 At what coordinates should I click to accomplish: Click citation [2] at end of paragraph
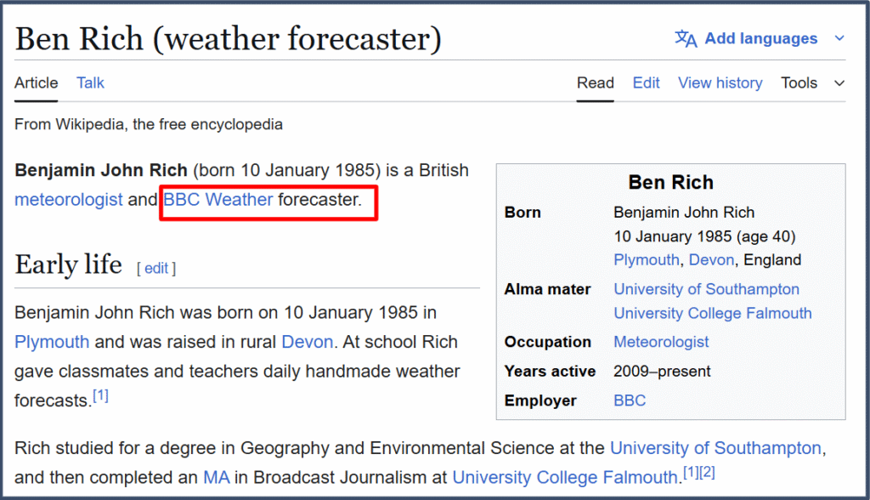click(708, 472)
